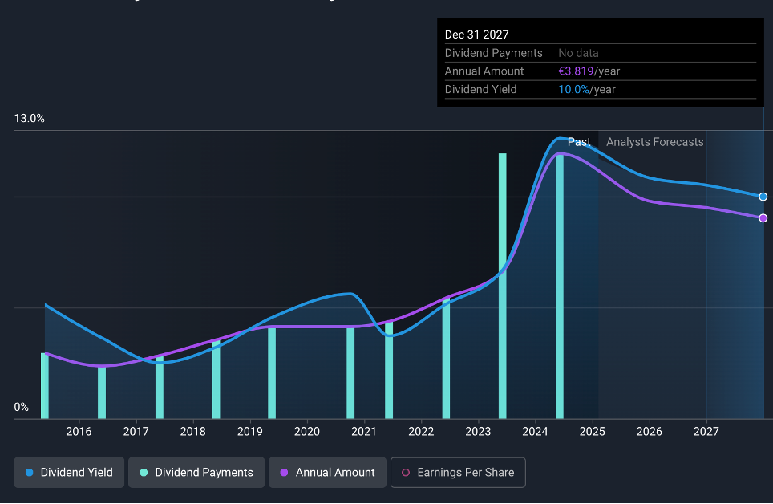
Task: Click the leftmost dividend payment bar
Action: (45, 385)
